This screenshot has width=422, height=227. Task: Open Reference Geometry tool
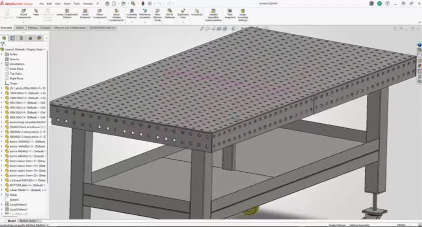point(145,14)
